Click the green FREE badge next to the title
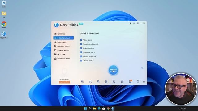Screen dimensions: 198x111 [81, 24]
